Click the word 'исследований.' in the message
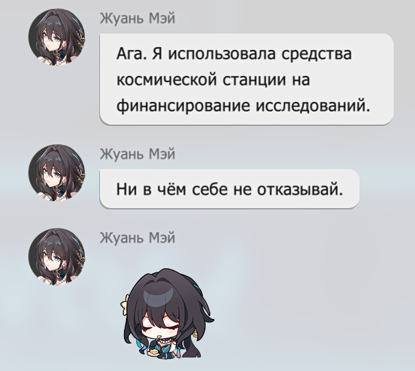This screenshot has height=371, width=415. point(313,106)
